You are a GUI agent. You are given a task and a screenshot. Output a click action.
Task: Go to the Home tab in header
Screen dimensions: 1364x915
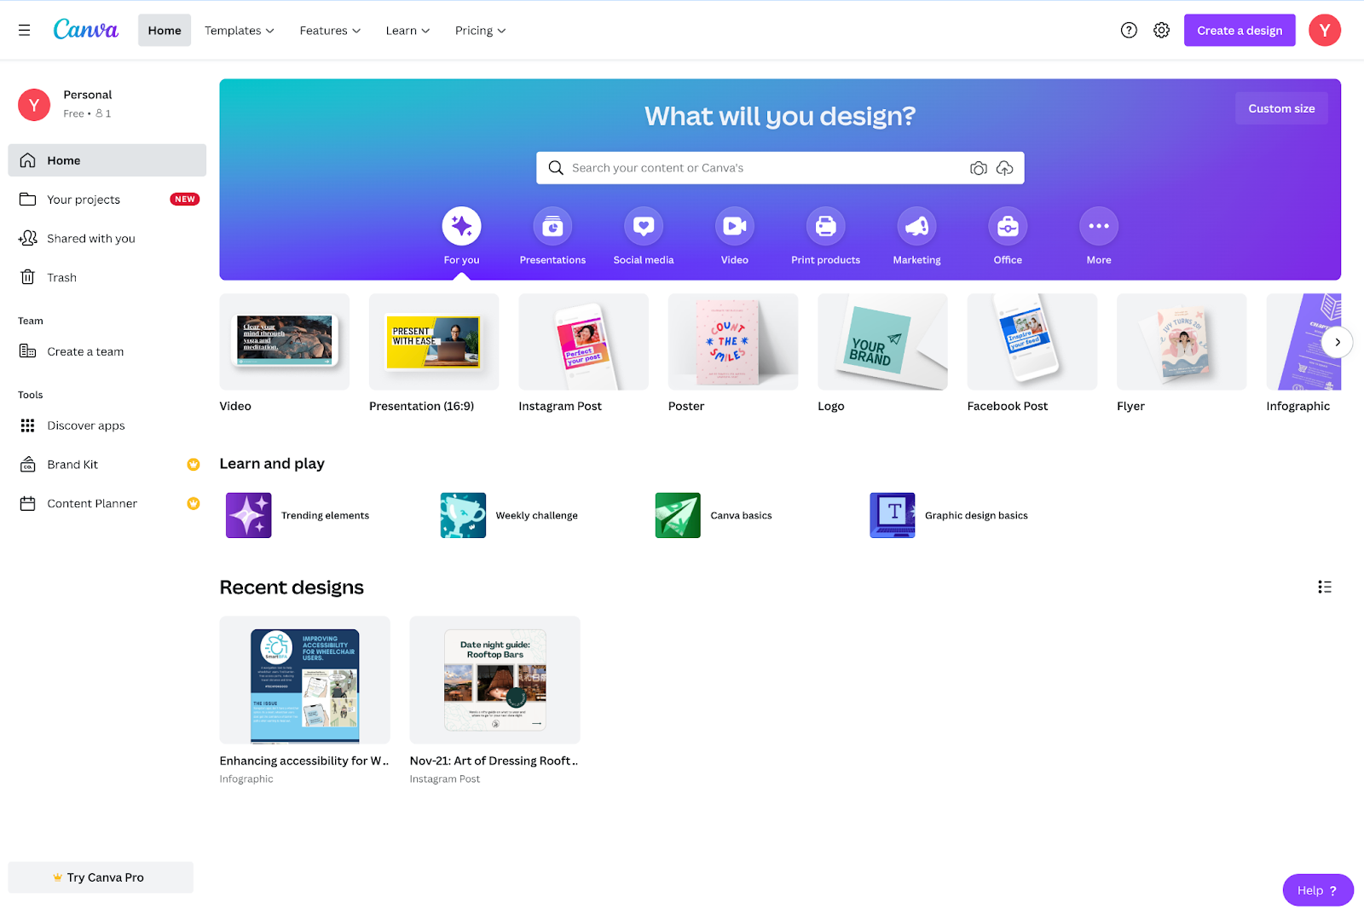(x=165, y=31)
